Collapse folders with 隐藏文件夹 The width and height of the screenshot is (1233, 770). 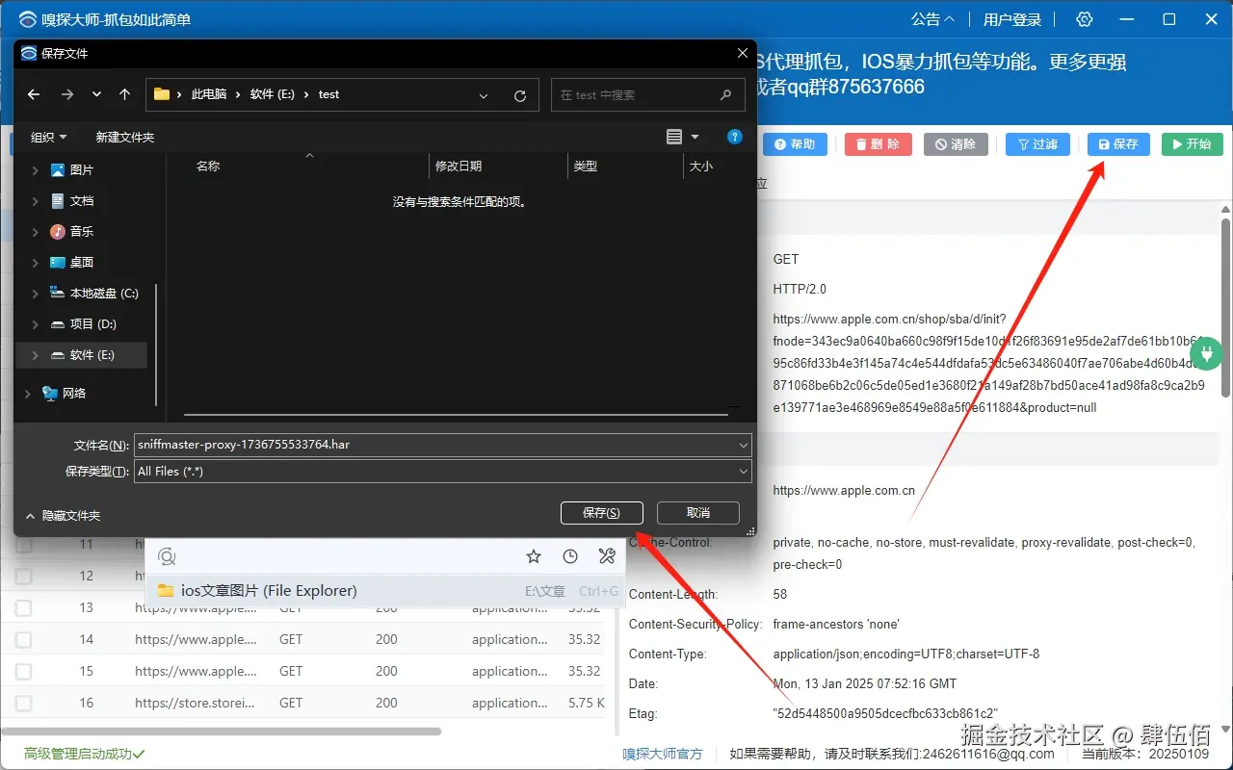(63, 516)
